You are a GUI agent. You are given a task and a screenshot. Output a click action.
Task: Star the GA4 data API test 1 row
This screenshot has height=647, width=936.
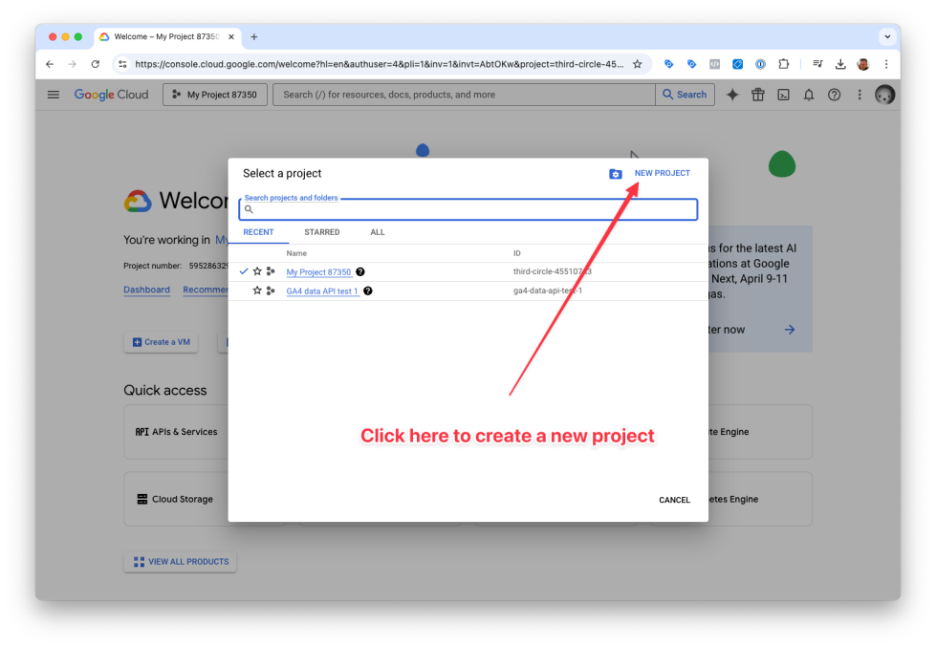[257, 291]
